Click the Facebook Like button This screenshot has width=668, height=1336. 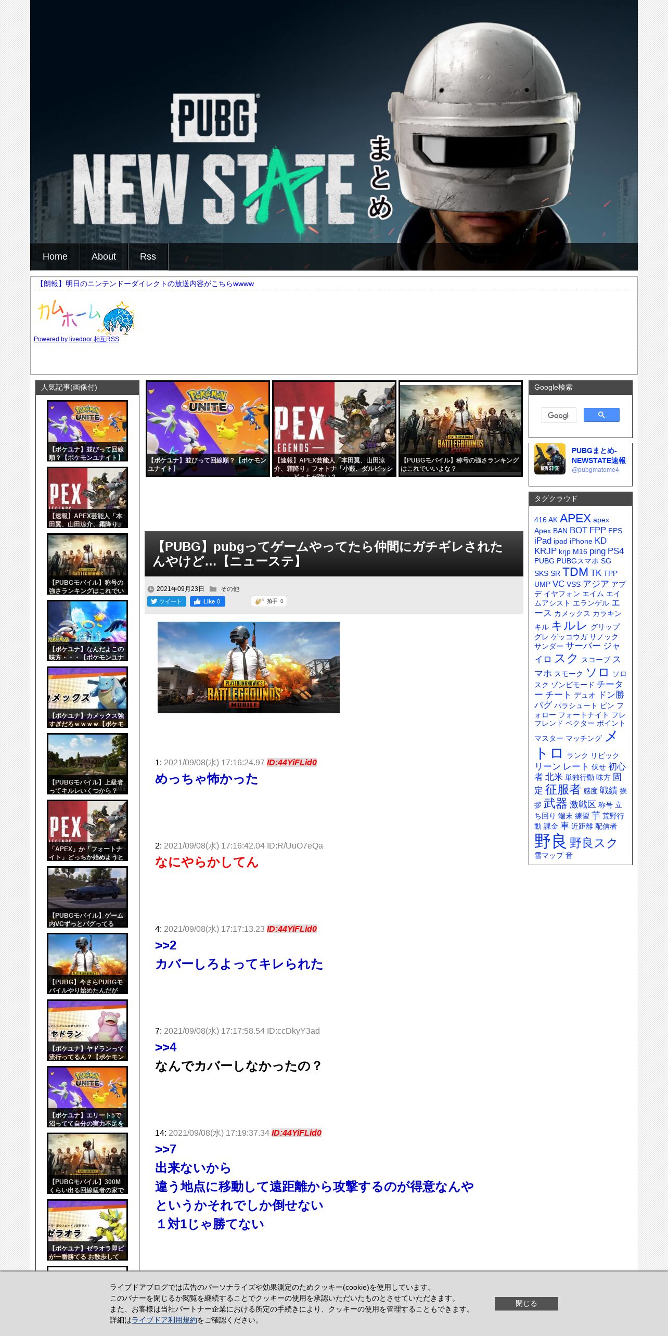(208, 601)
